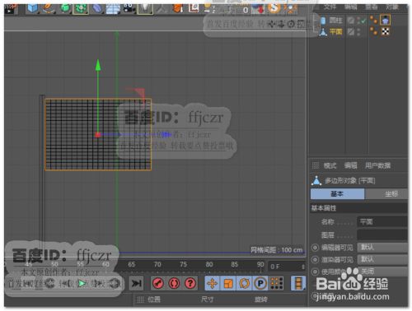Open the filmstrip timeline icon
The height and width of the screenshot is (311, 412).
point(298,283)
